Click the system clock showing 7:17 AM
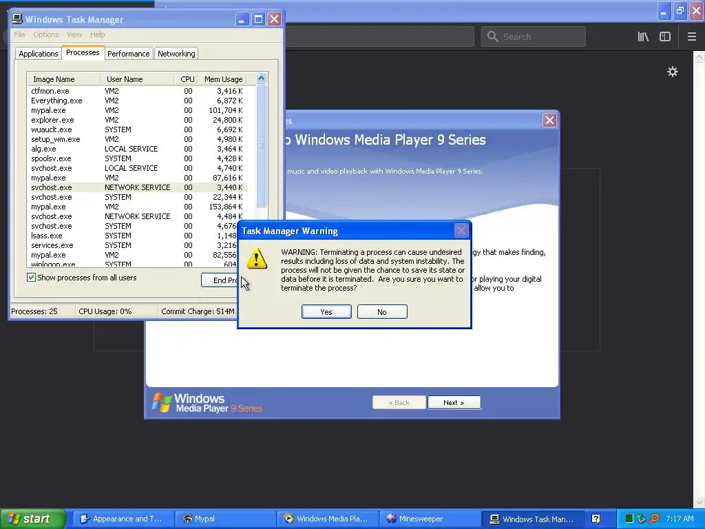Viewport: 705px width, 529px height. pyautogui.click(x=680, y=519)
